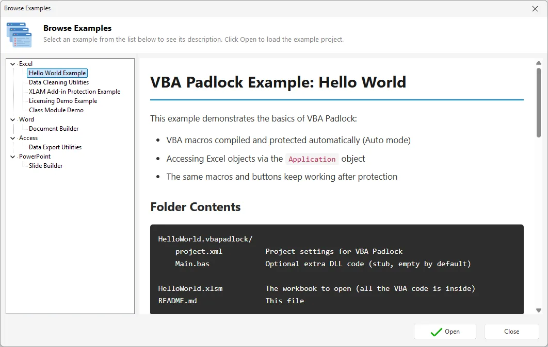Select Licensing Demo Example
The width and height of the screenshot is (548, 347).
pyautogui.click(x=63, y=101)
